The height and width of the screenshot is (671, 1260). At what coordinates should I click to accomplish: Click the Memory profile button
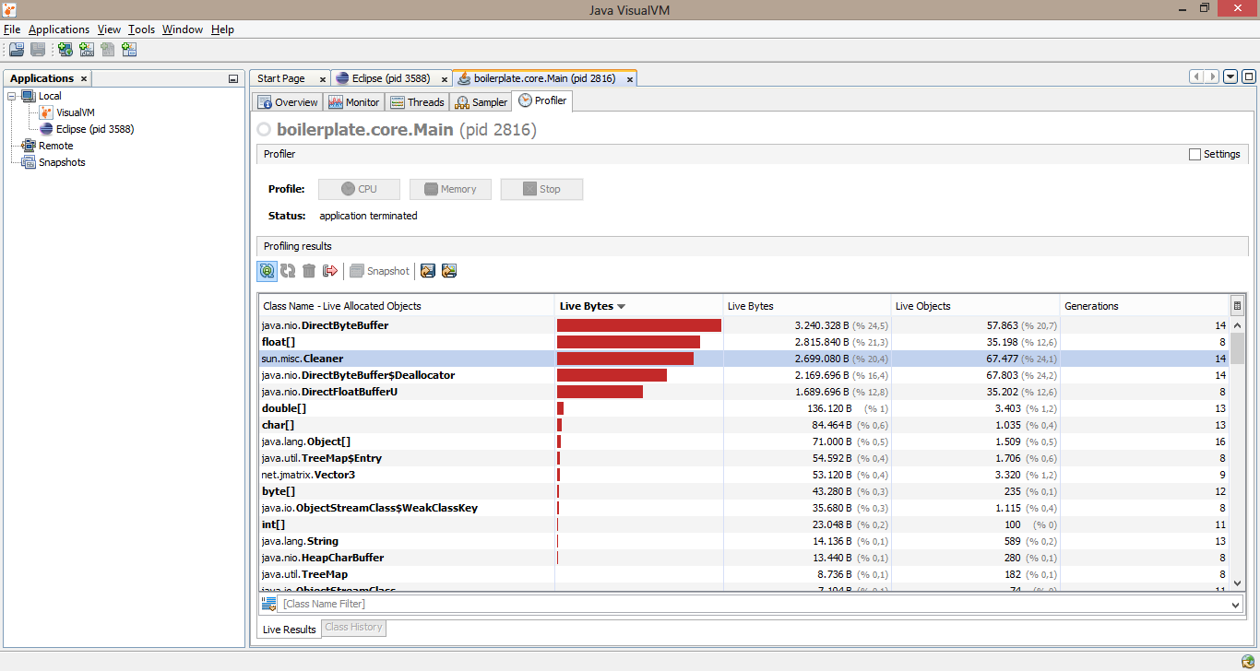point(450,189)
